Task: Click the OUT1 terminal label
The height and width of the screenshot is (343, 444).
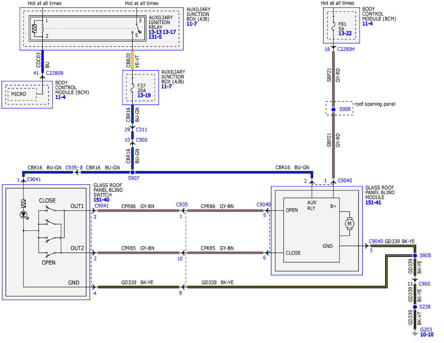Action: 77,206
